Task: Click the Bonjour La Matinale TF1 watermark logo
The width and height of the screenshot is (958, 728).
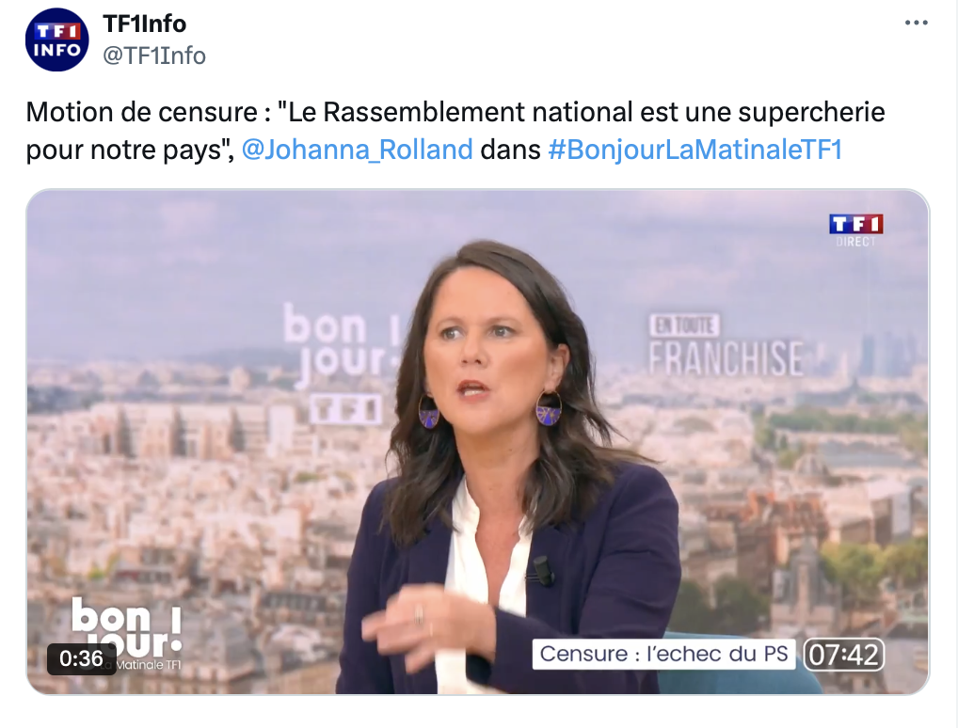Action: pos(127,634)
